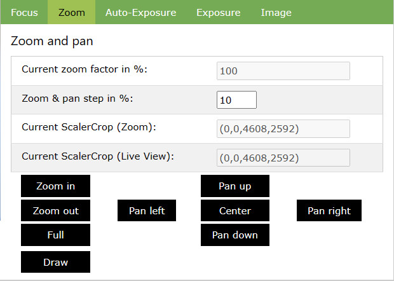Click the current zoom factor field
This screenshot has height=281, width=394.
click(x=283, y=71)
